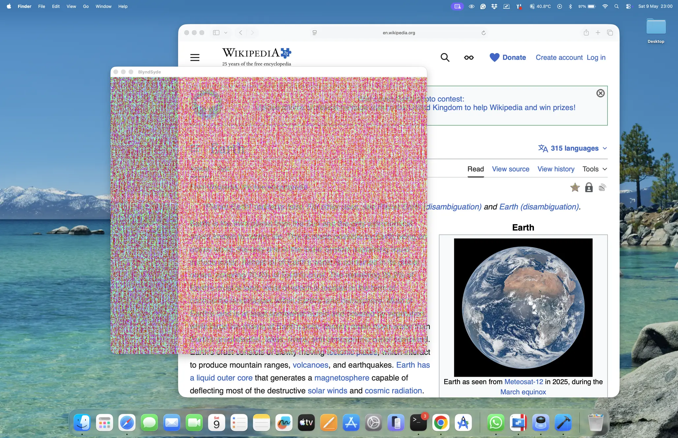The width and height of the screenshot is (678, 438).
Task: Switch to the View source tab
Action: [510, 169]
